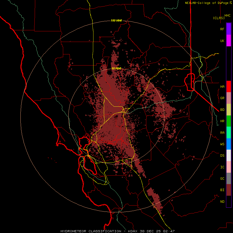233x233 pixels.
Task: Click the green HR legend swatch
Action: [x=229, y=121]
